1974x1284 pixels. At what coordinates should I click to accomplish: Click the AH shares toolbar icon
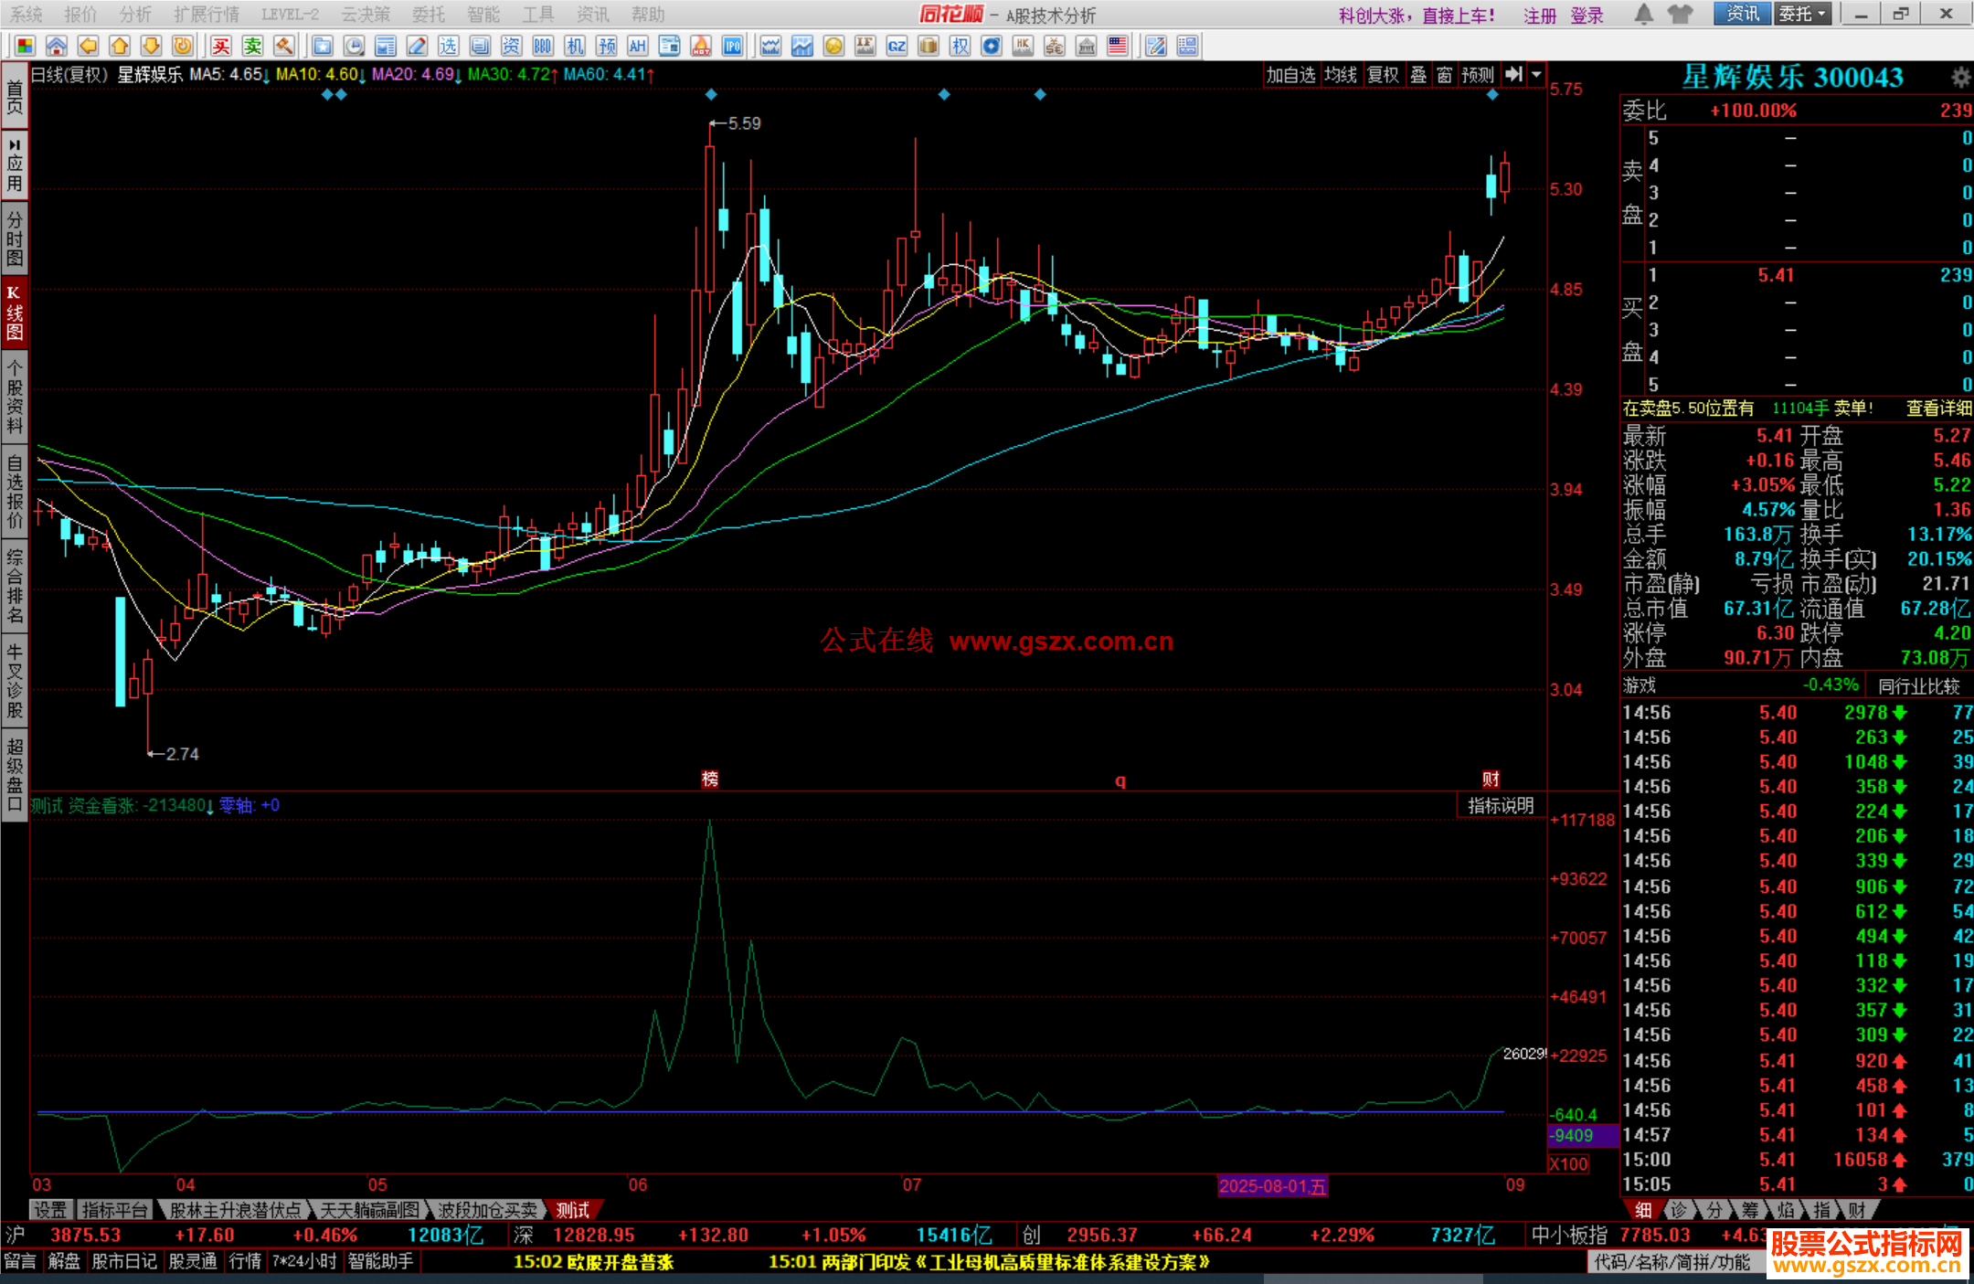638,46
